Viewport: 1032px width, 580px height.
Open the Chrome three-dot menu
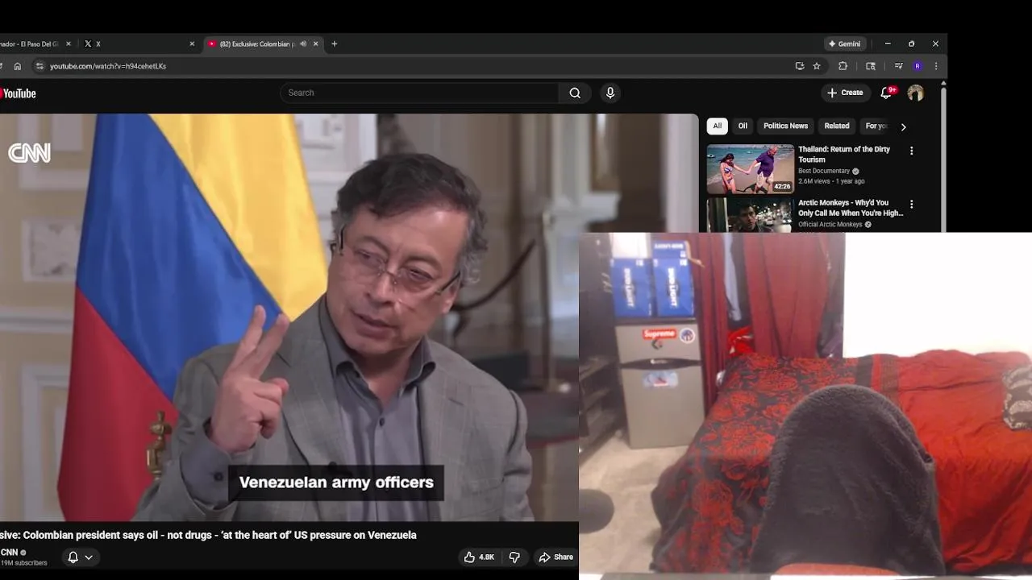[x=936, y=66]
